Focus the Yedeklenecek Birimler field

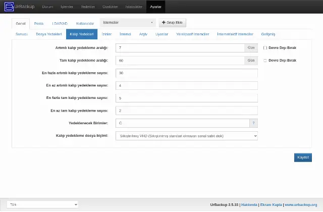click(x=183, y=123)
